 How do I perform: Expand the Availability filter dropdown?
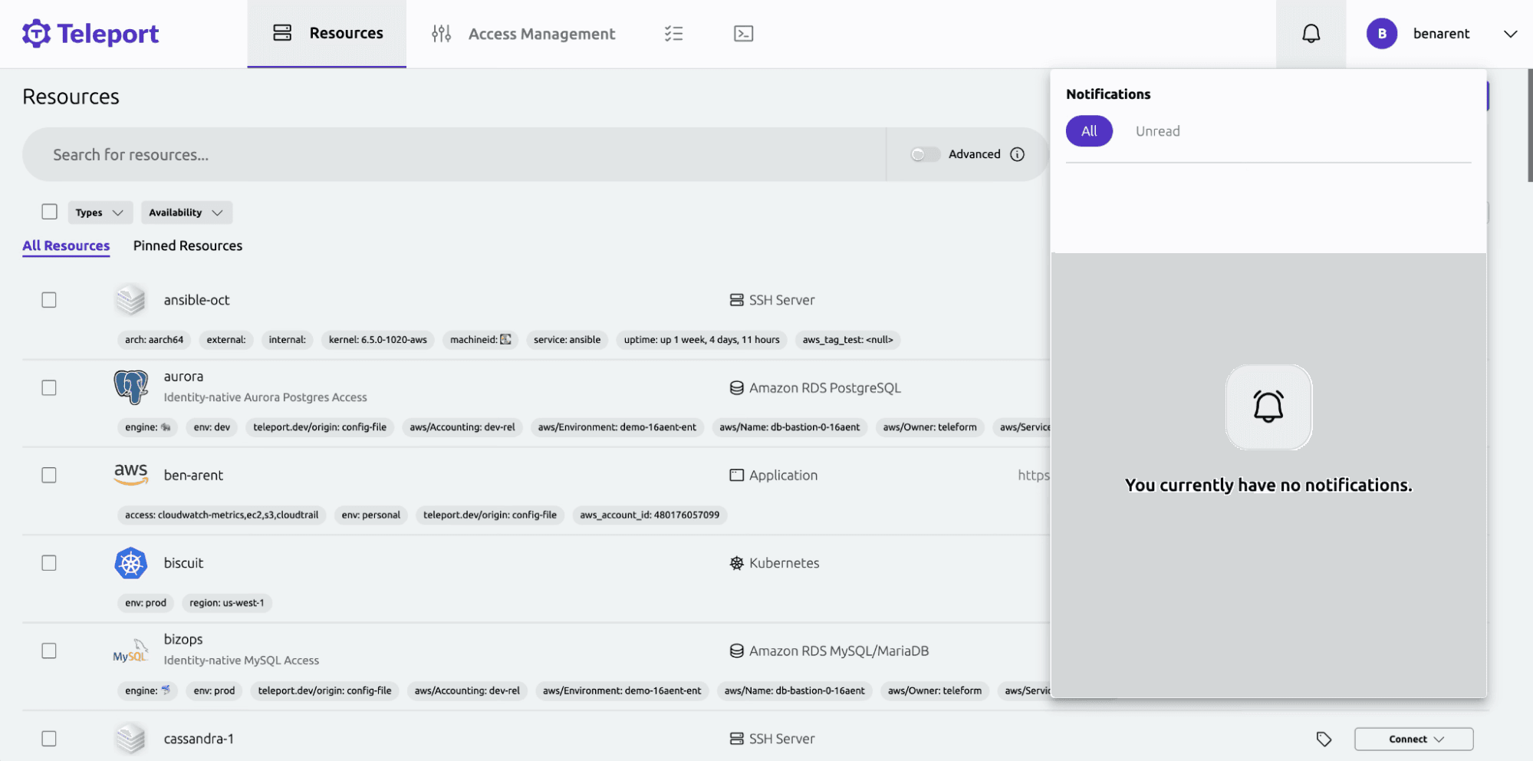(x=186, y=212)
